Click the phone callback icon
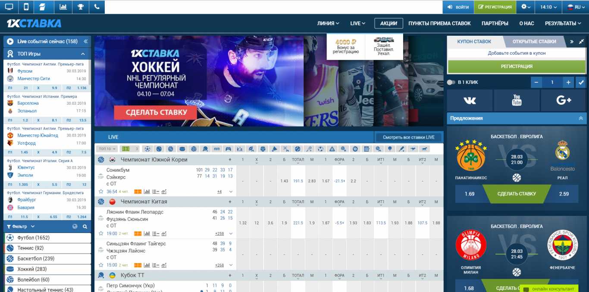Screen dimensions: 589x292 pyautogui.click(x=97, y=7)
